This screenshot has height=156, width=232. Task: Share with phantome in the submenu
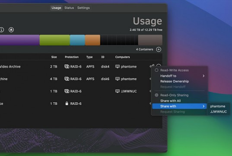[x=218, y=106]
